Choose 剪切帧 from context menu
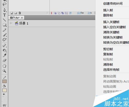Viewport: 129px width, 107px height. (x=108, y=49)
